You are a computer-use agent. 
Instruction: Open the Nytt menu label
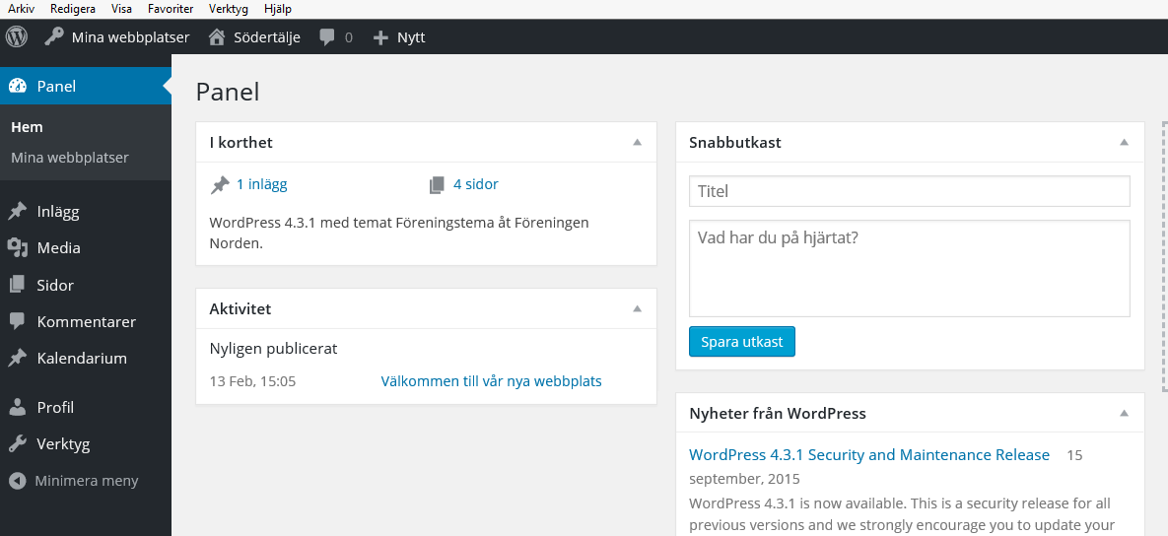point(411,37)
